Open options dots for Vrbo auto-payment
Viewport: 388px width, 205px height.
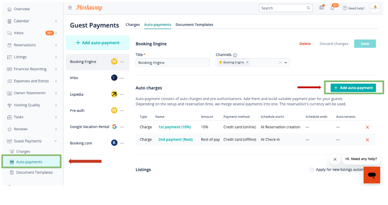pos(122,78)
